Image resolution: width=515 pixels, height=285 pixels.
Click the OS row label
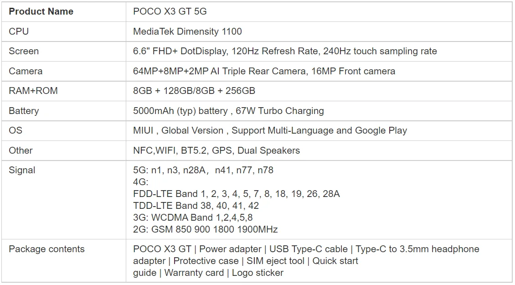click(15, 130)
